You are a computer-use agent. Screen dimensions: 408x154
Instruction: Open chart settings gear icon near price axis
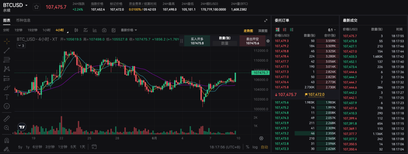click(261, 139)
